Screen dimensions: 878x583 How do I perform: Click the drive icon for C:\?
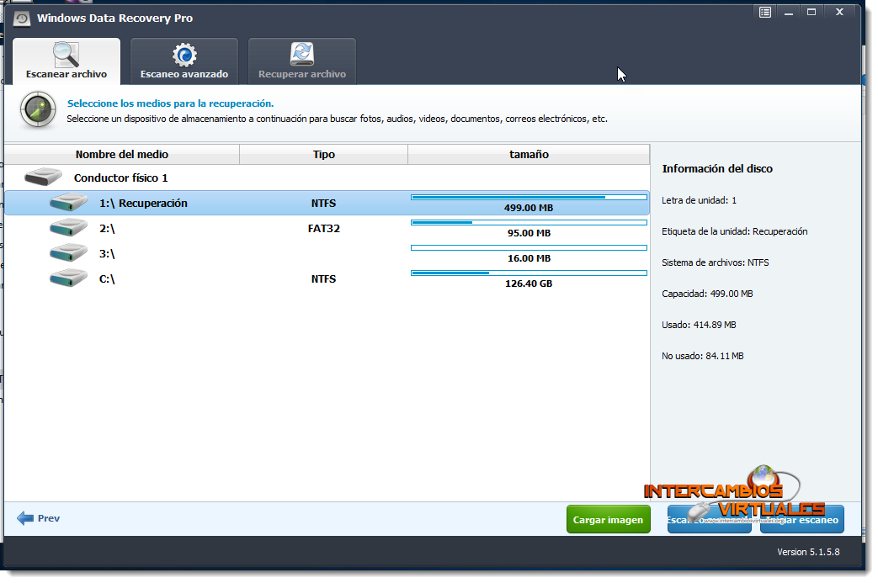click(x=68, y=278)
